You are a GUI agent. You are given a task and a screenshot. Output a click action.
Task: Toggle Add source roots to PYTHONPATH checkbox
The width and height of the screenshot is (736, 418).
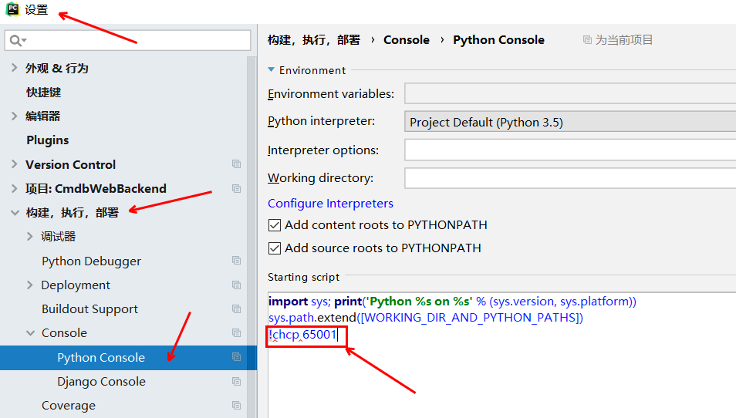275,248
